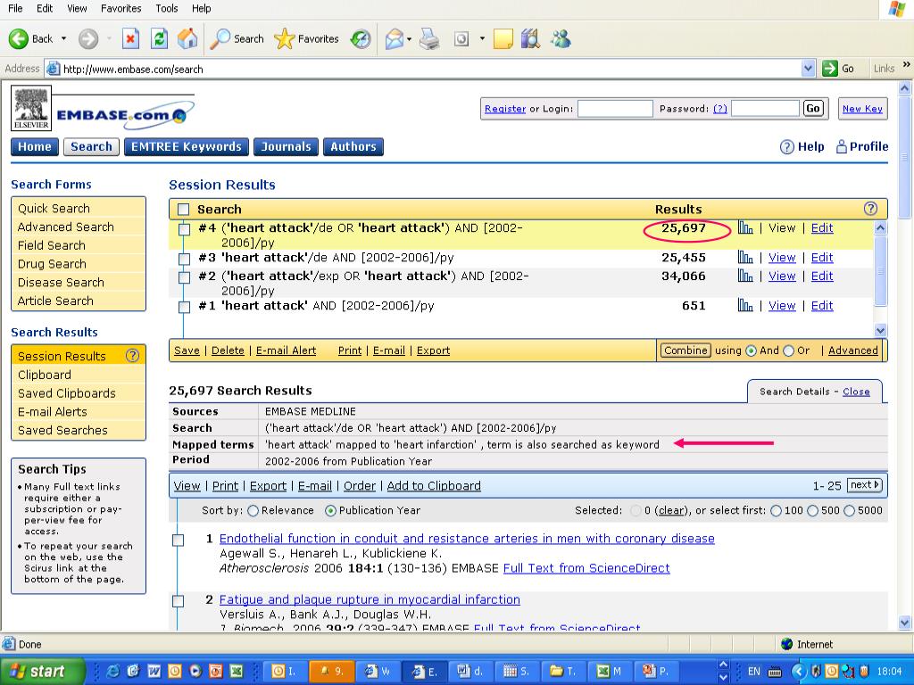Tick the checkbox for result 2
This screenshot has width=914, height=685.
tap(179, 601)
